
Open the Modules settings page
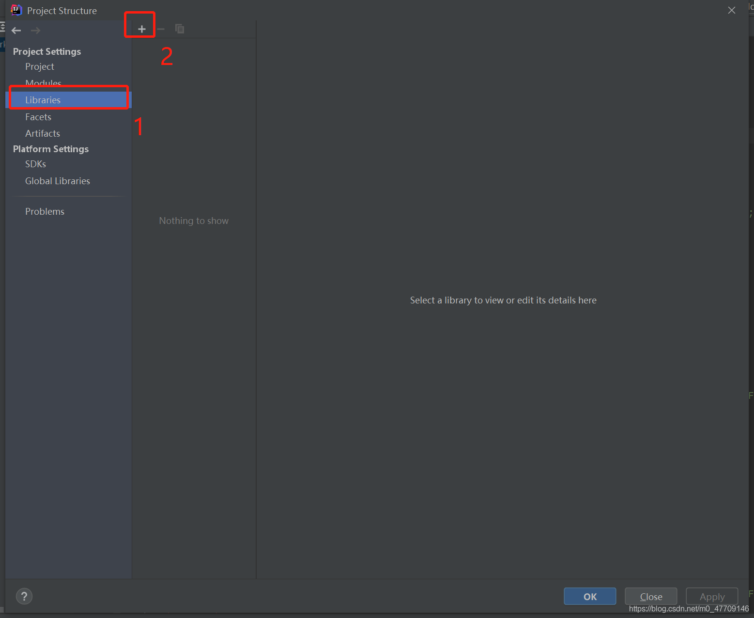[x=43, y=83]
